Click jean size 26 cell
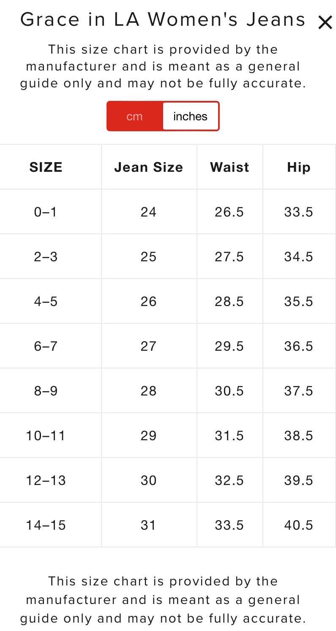The width and height of the screenshot is (336, 631). click(148, 301)
